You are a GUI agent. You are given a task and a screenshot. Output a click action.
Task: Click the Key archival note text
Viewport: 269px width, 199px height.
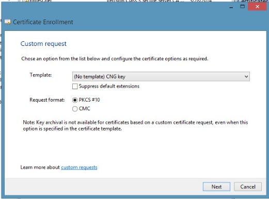point(135,125)
